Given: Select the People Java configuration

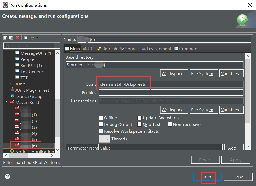Looking at the screenshot, I should 25,59.
